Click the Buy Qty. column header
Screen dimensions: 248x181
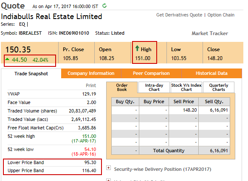point(125,101)
